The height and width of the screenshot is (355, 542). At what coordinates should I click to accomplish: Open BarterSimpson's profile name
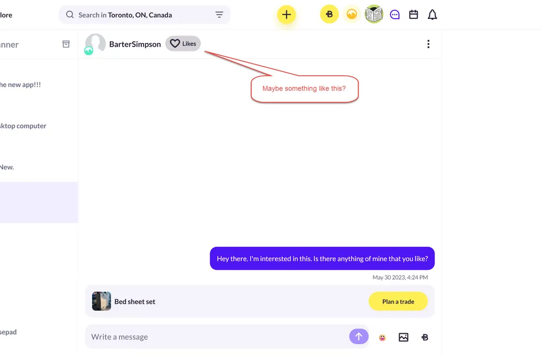135,44
